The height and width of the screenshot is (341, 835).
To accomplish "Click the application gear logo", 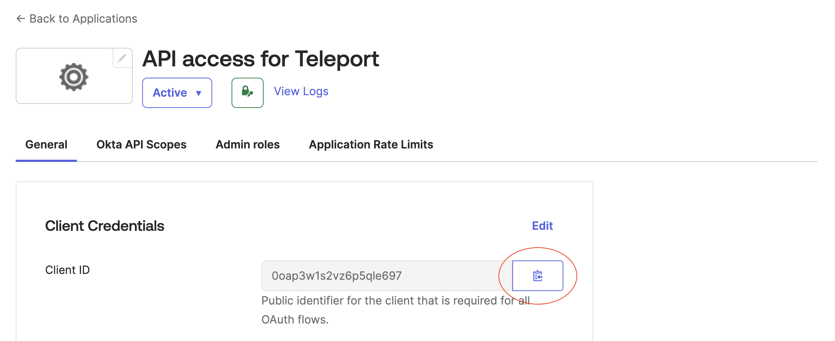I will click(x=74, y=77).
